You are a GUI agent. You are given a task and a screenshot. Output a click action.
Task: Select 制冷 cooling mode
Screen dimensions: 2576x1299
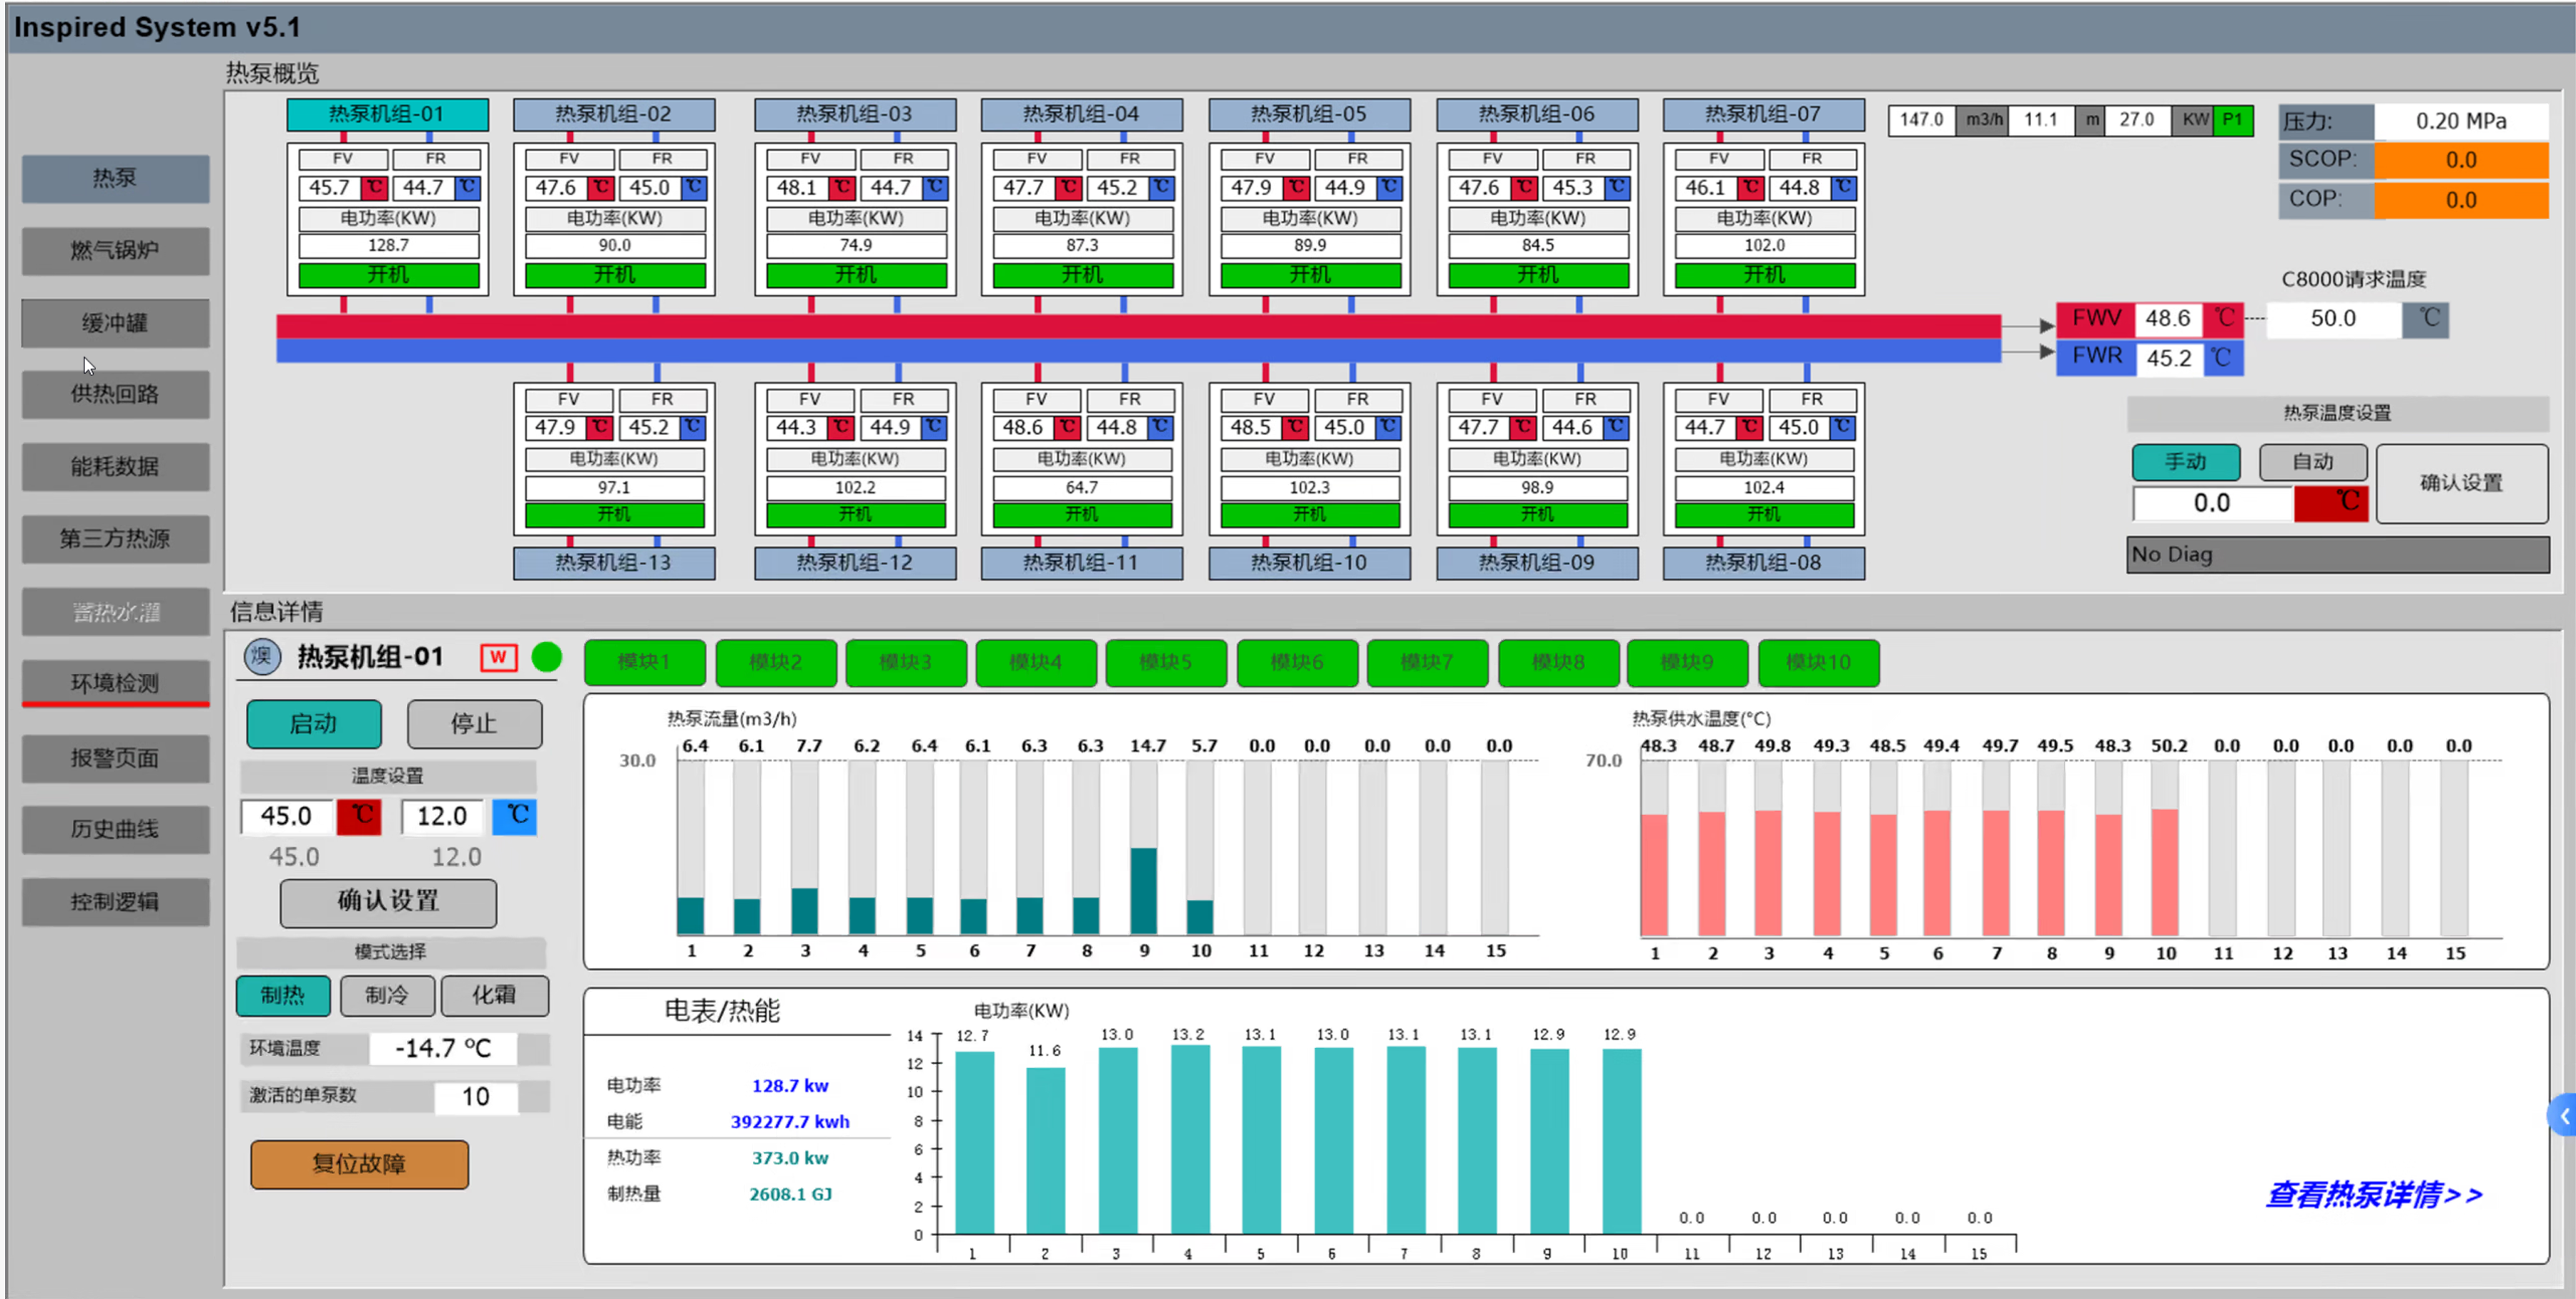pos(387,995)
